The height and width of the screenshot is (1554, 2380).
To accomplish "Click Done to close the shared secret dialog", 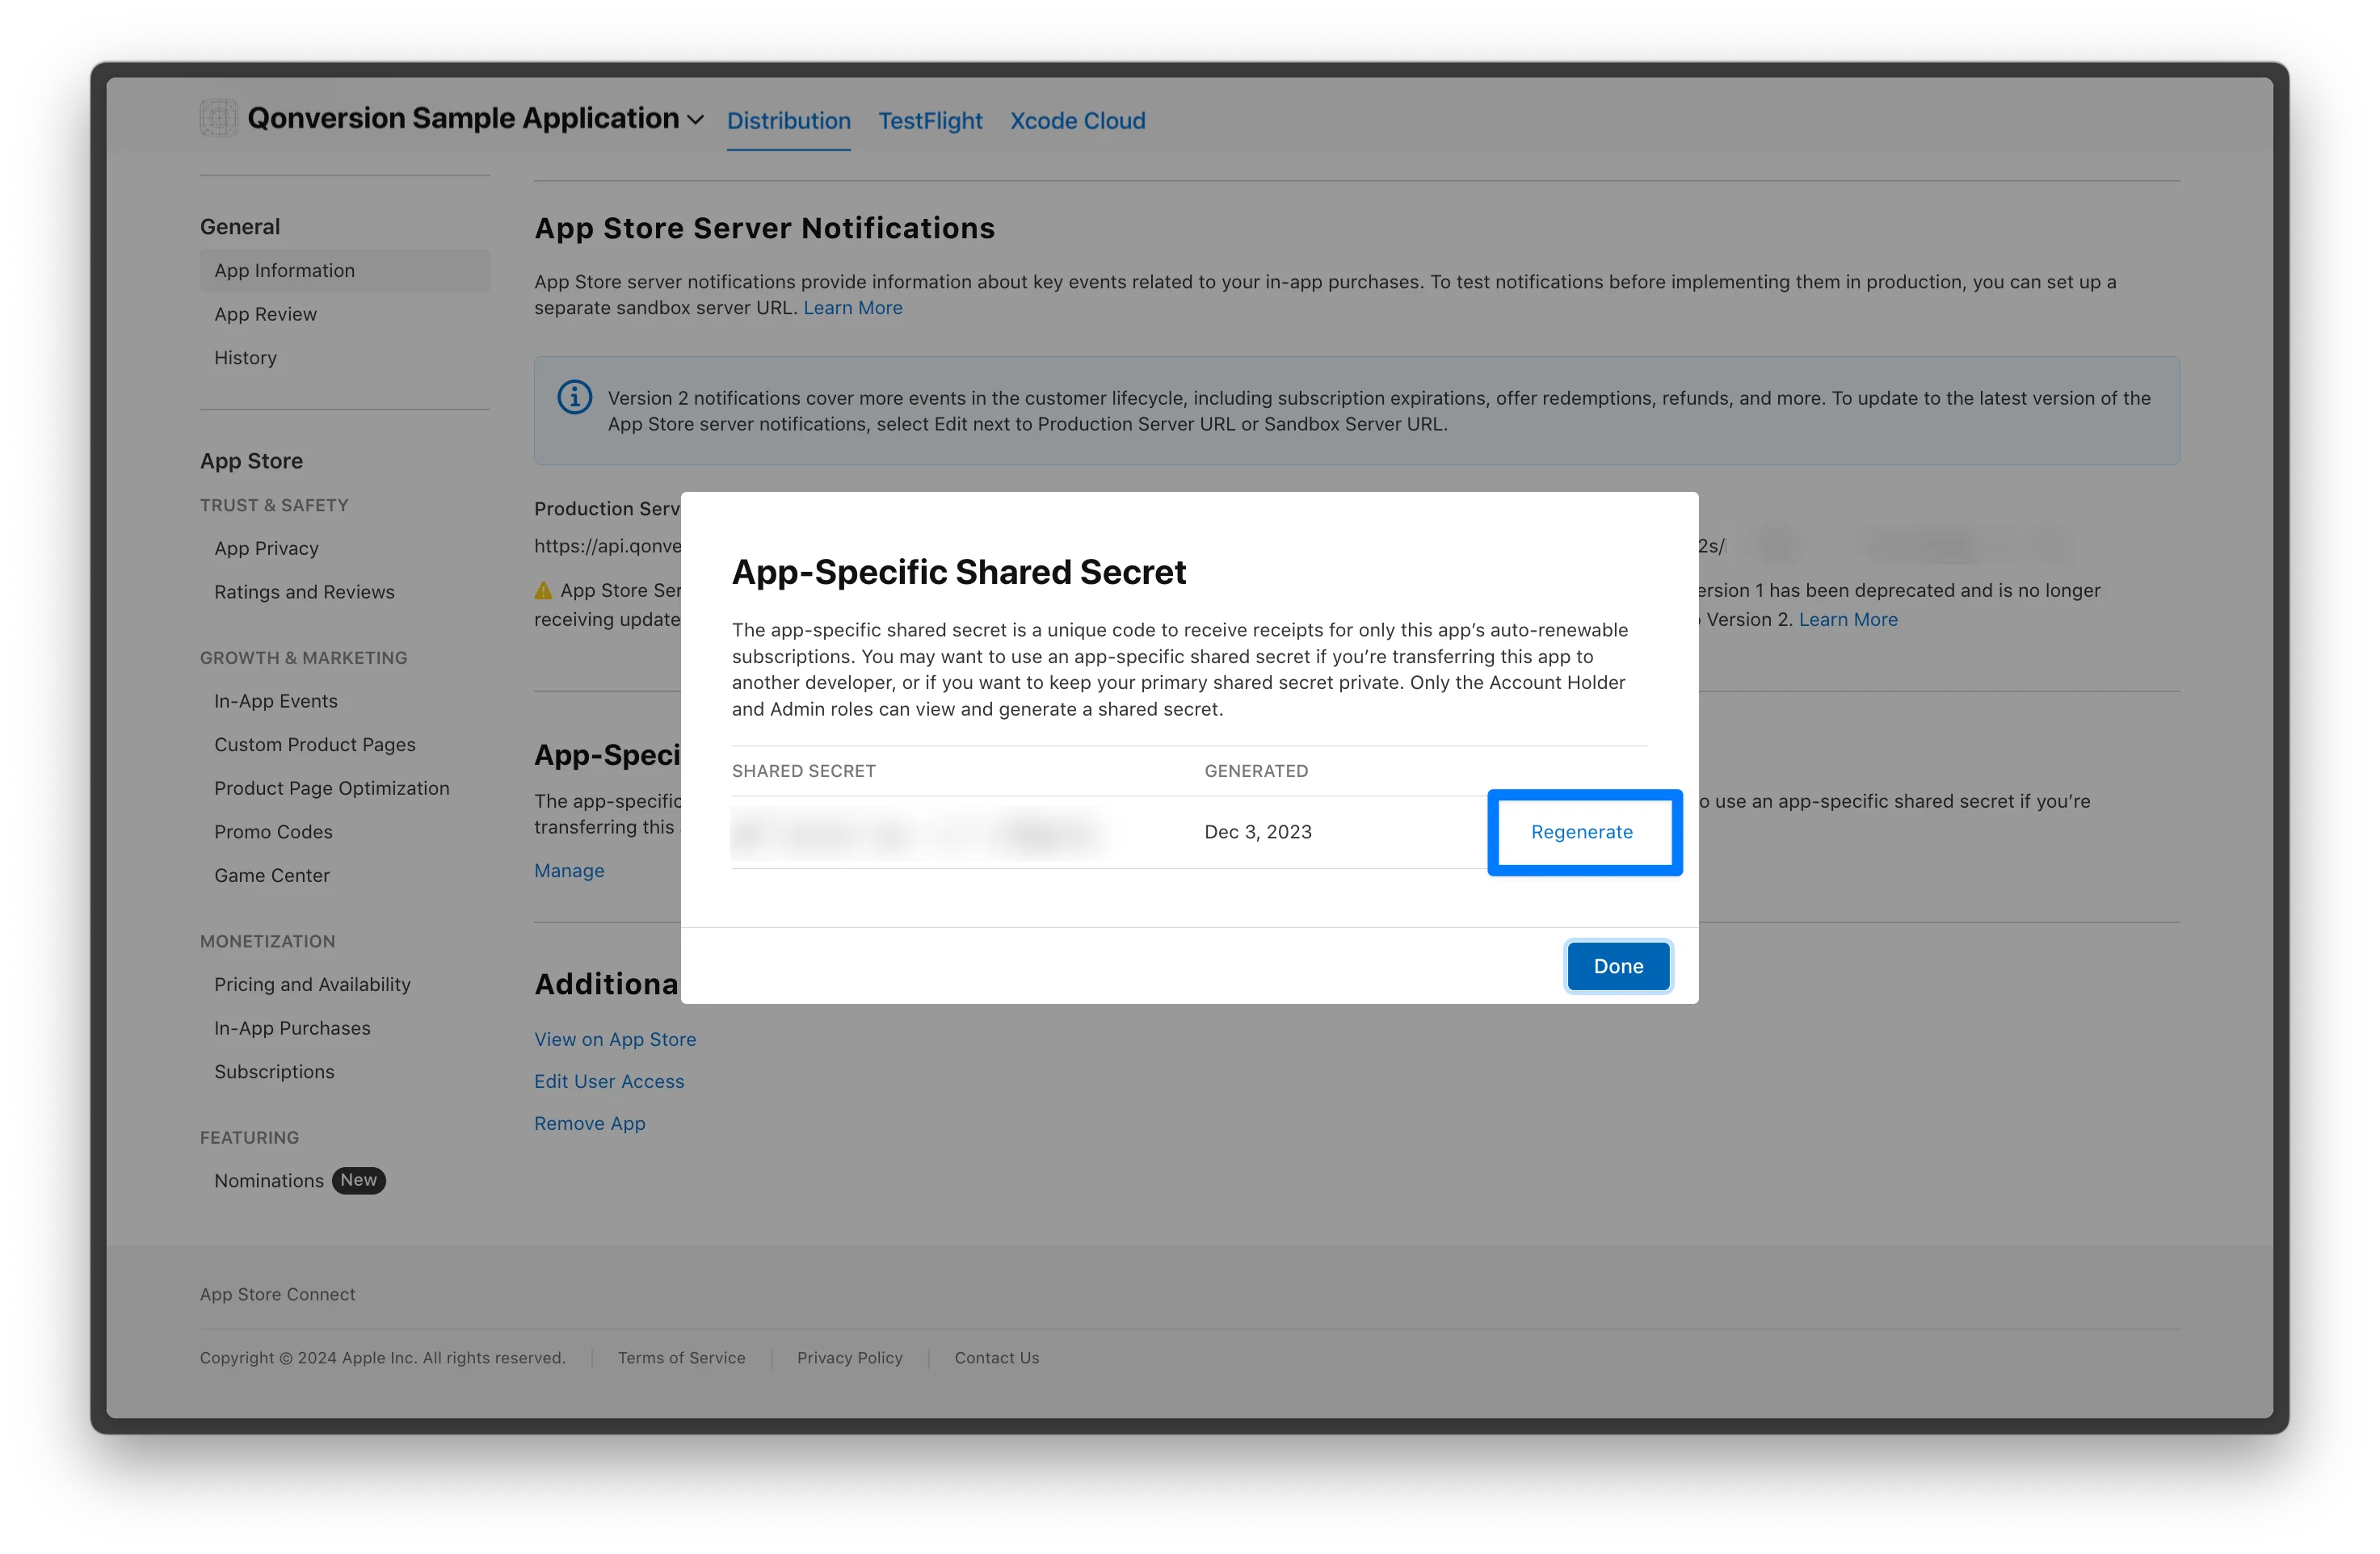I will point(1618,965).
